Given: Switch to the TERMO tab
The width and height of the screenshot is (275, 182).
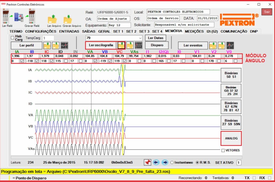Looking at the screenshot, I should tap(16, 32).
